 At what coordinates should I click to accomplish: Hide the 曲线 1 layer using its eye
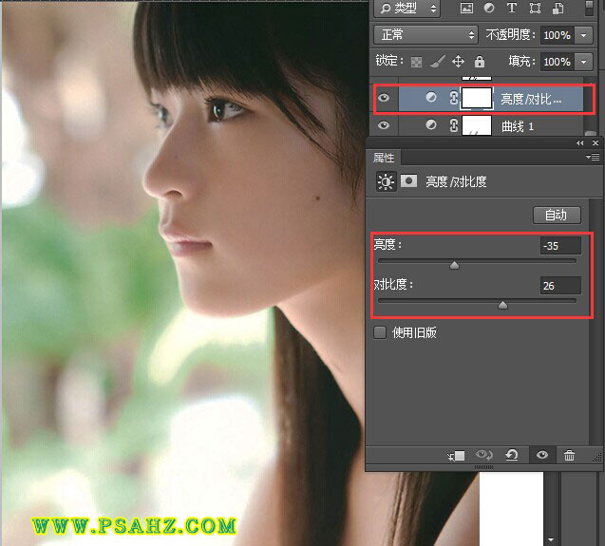point(384,125)
